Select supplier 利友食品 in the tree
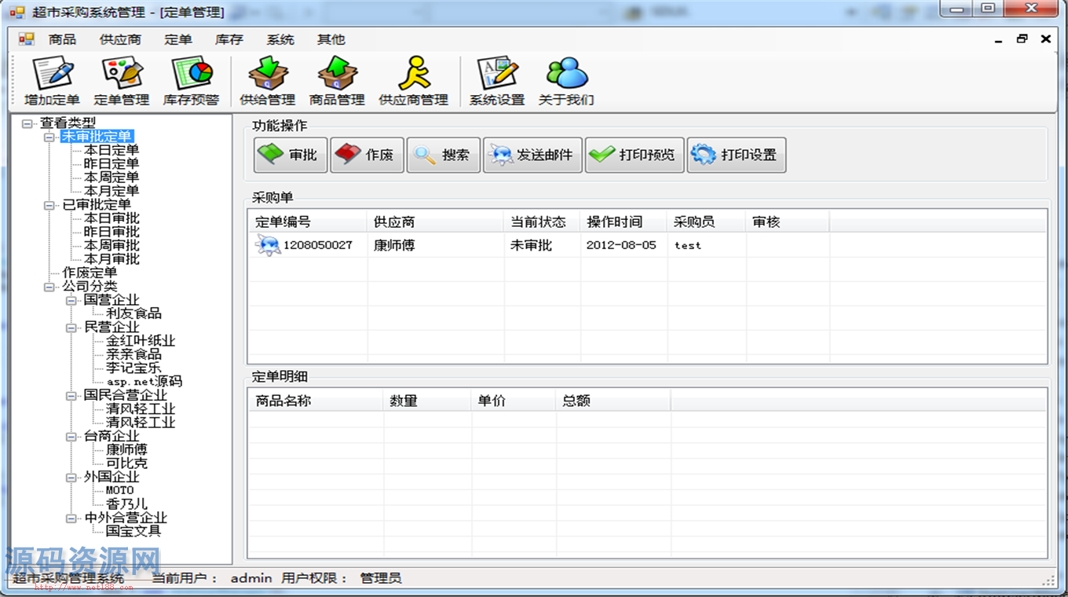Screen dimensions: 1068x597 (133, 313)
